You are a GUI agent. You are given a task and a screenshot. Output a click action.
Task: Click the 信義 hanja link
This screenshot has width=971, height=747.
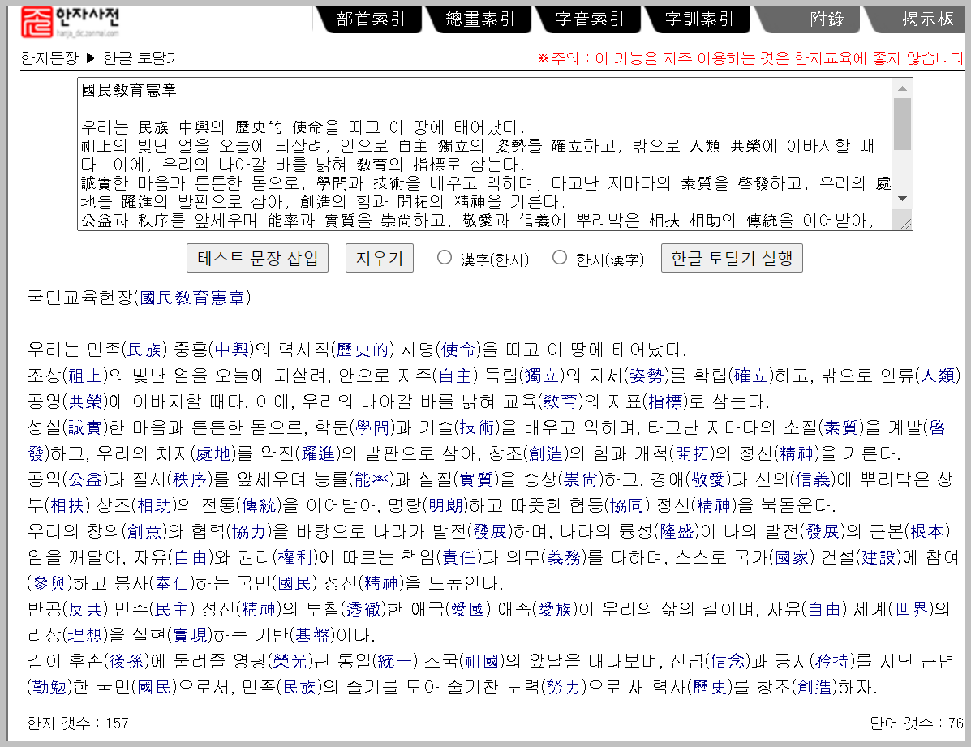pos(813,480)
